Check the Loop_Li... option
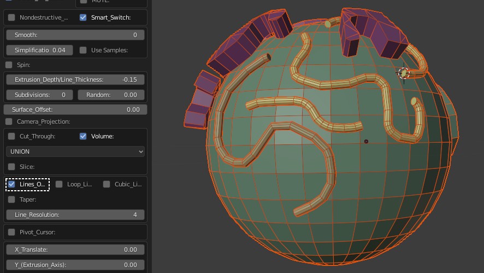 [59, 184]
